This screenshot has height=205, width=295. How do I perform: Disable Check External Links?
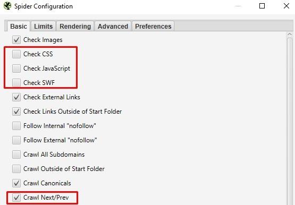16,97
